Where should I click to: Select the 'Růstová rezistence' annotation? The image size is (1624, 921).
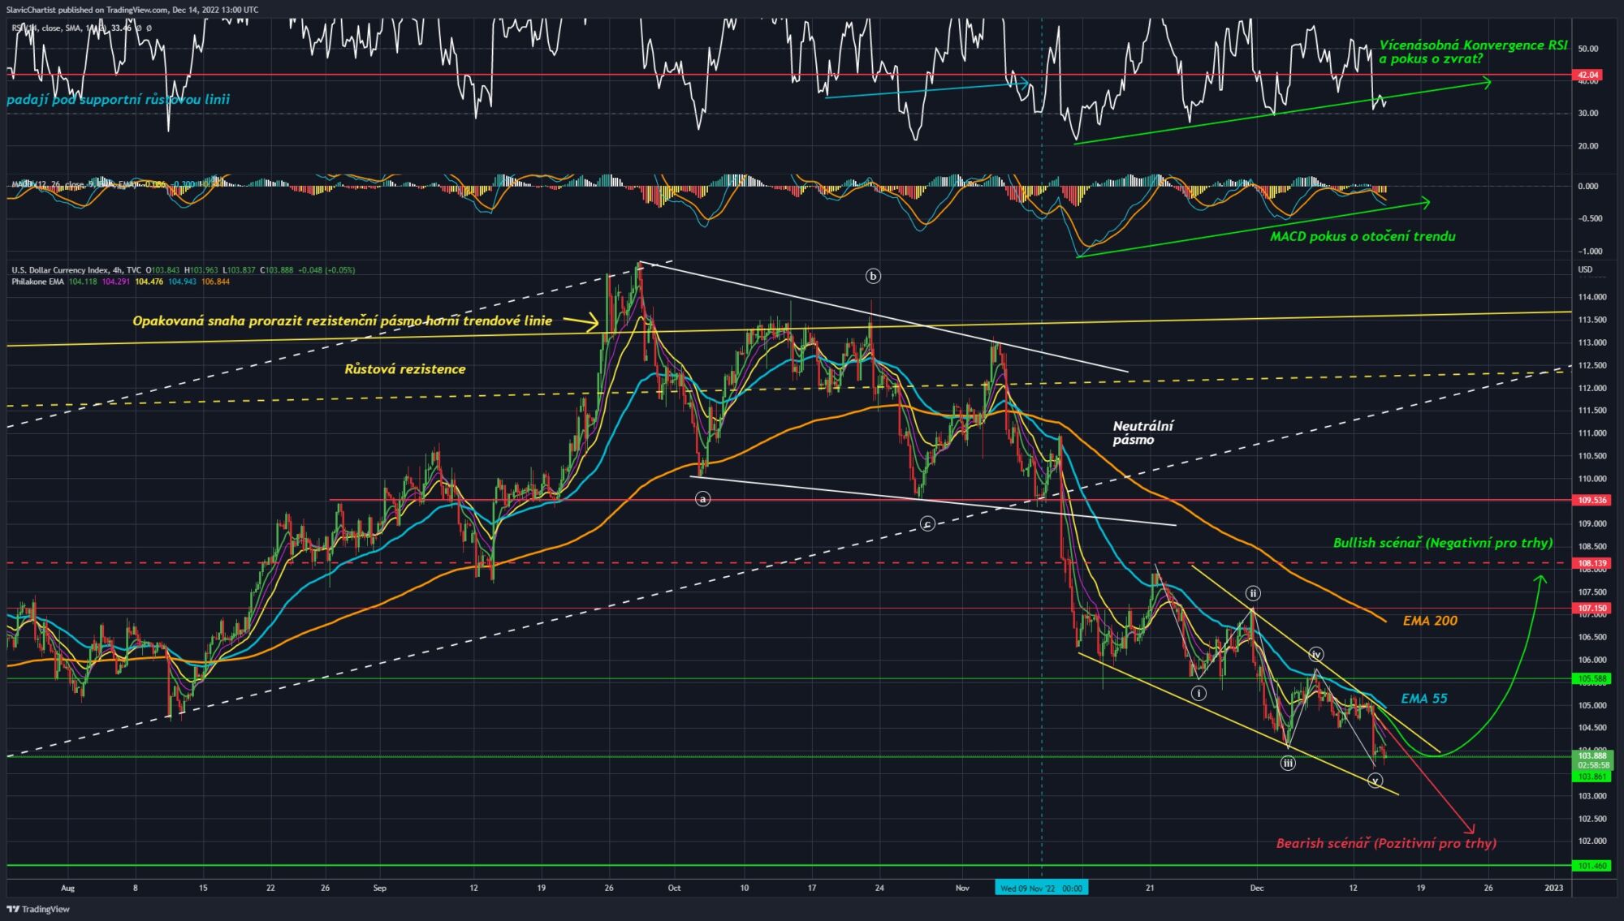pyautogui.click(x=405, y=369)
